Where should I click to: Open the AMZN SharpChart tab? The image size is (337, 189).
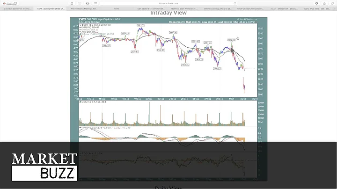click(x=284, y=9)
